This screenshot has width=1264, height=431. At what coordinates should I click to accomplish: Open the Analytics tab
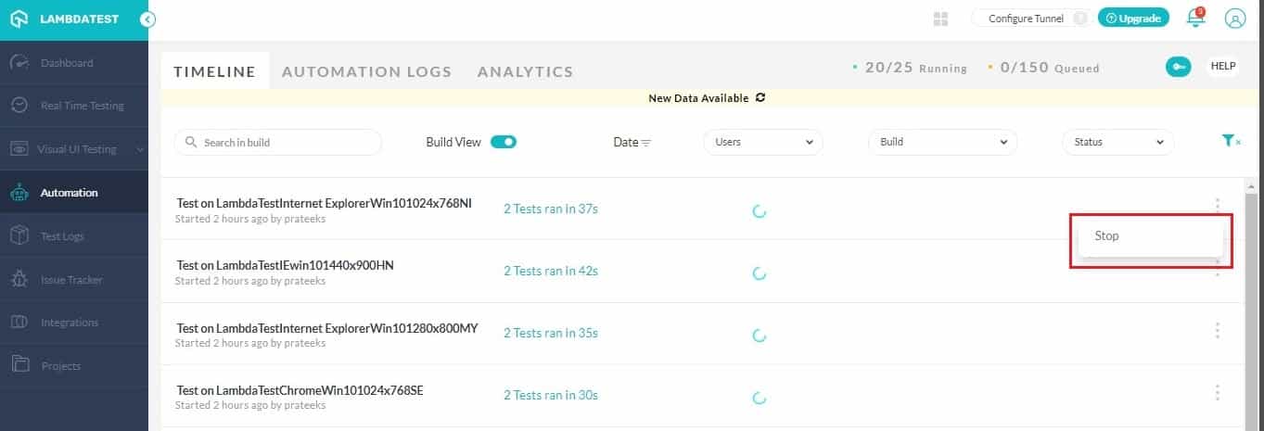[x=525, y=71]
